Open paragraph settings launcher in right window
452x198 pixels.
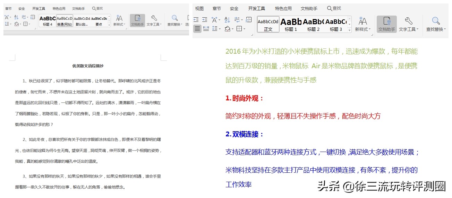click(252, 34)
